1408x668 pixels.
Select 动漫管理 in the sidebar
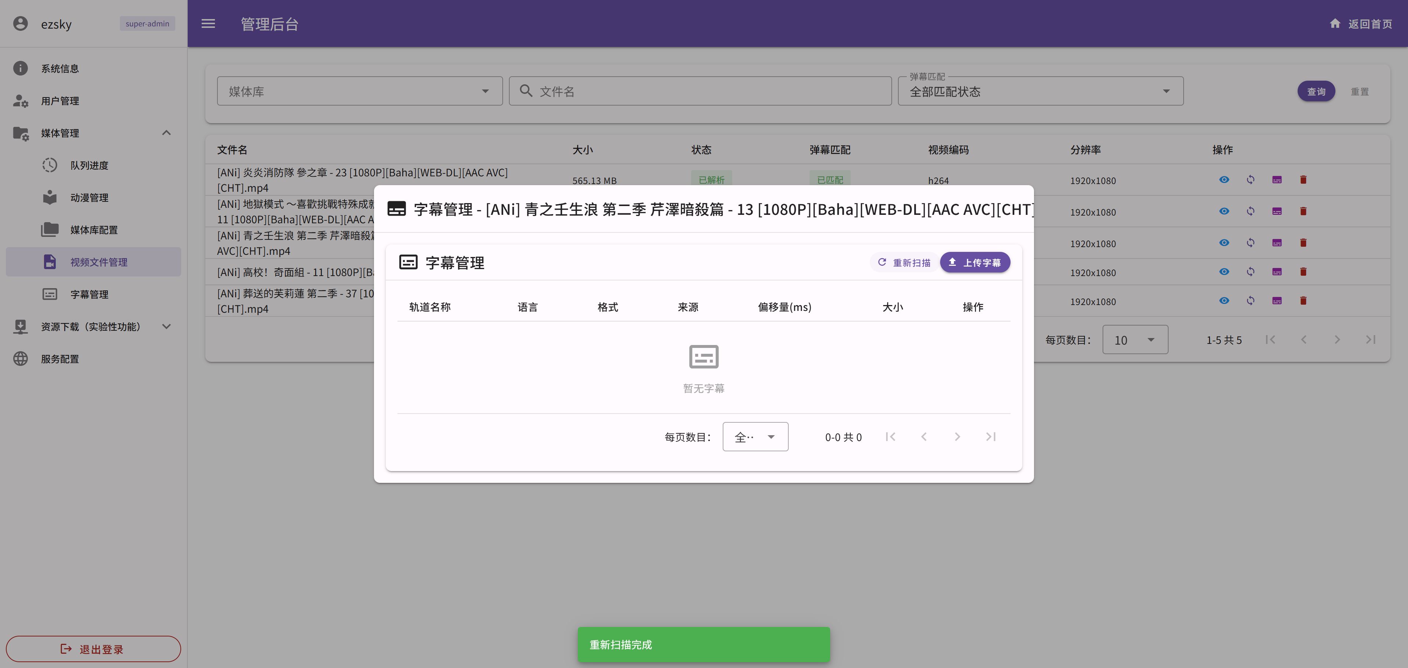point(90,197)
